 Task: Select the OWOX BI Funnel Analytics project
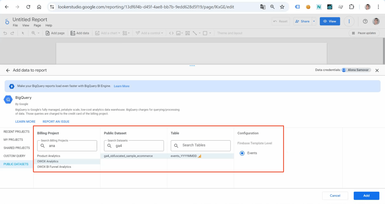click(67, 167)
